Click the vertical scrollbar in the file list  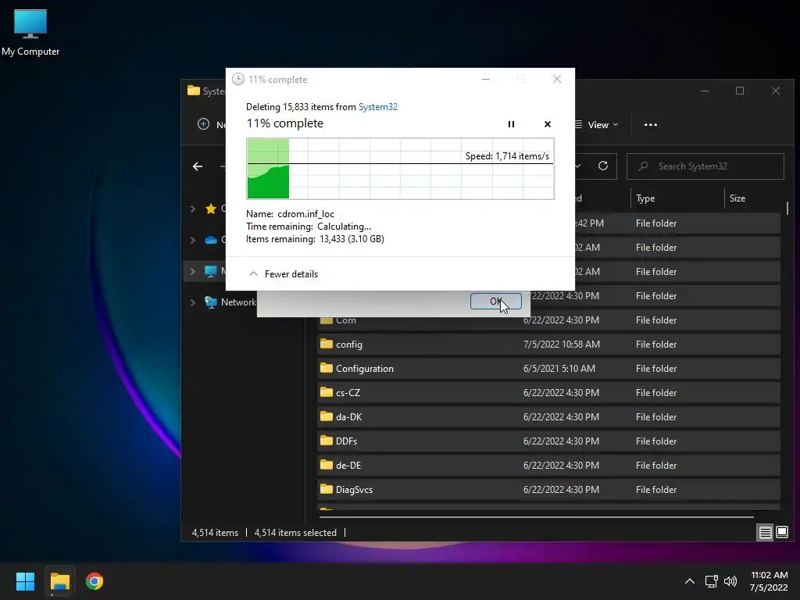click(787, 208)
